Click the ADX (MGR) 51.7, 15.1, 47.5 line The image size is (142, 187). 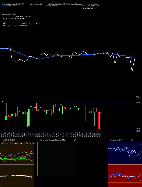coord(21,23)
